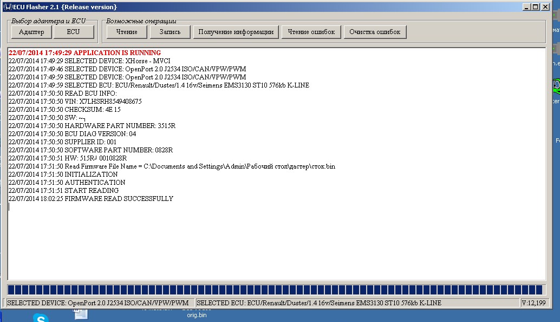This screenshot has height=322, width=560.
Task: Click the VIN: X7LHSRH8549408675 line
Action: [x=75, y=102]
